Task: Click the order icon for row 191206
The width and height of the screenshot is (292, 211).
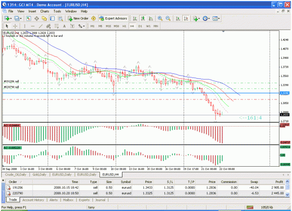Action: click(8, 188)
